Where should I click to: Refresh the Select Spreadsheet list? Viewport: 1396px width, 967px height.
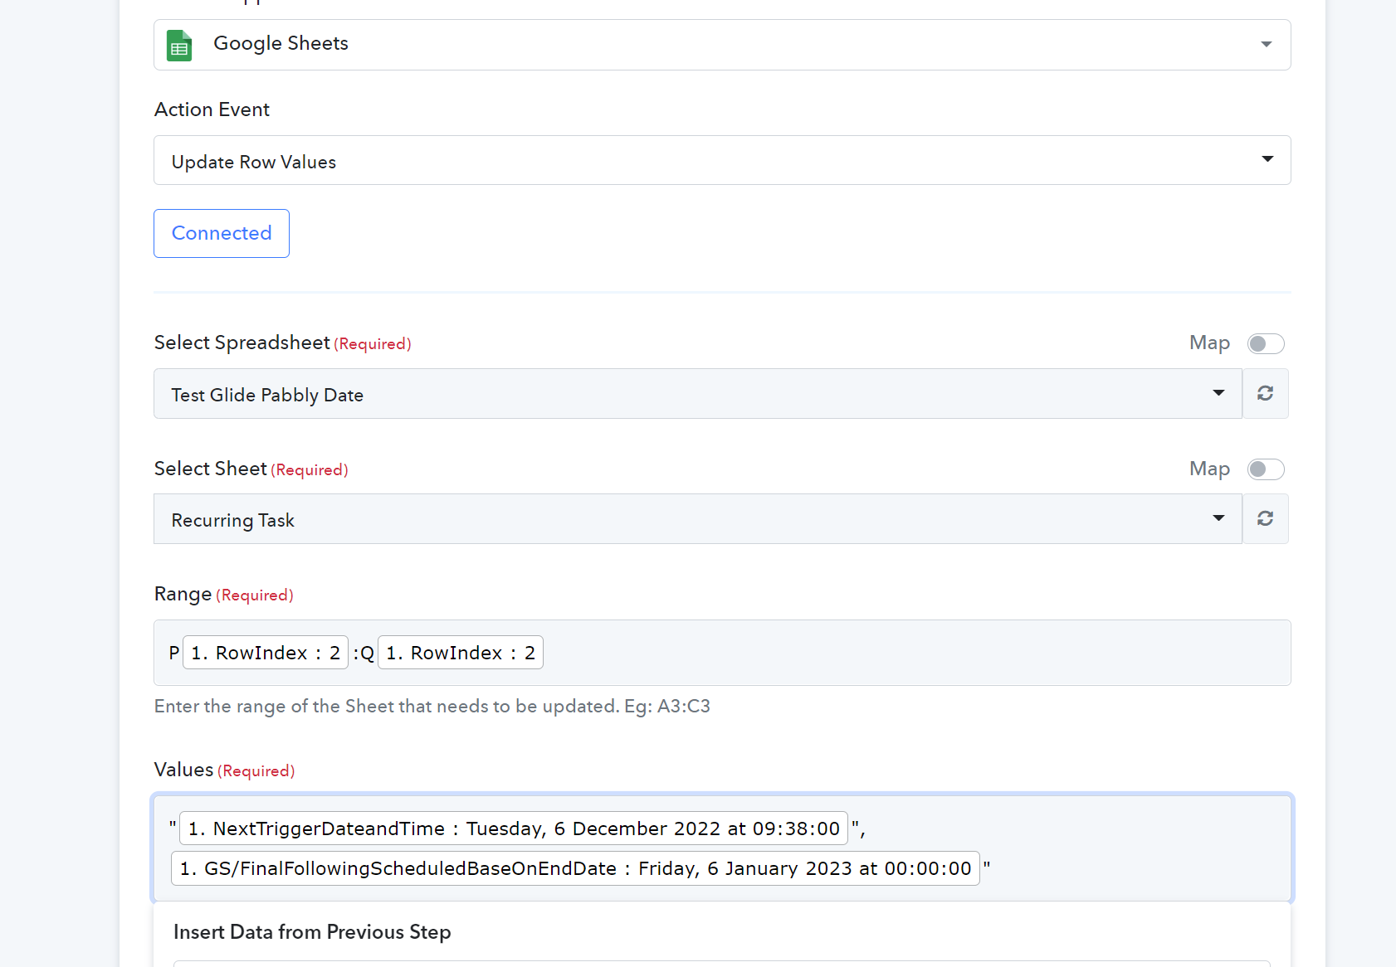click(1265, 393)
